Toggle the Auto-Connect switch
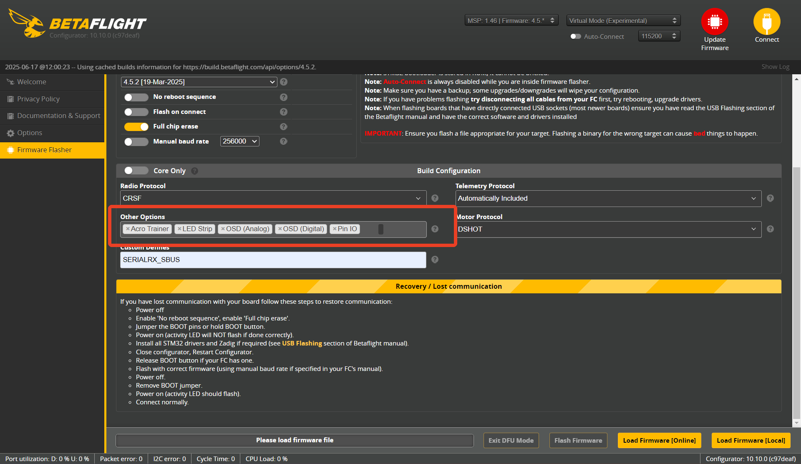The width and height of the screenshot is (801, 464). 576,36
